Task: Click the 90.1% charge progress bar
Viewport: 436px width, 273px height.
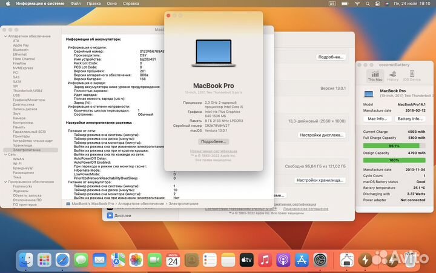Action: pos(394,146)
